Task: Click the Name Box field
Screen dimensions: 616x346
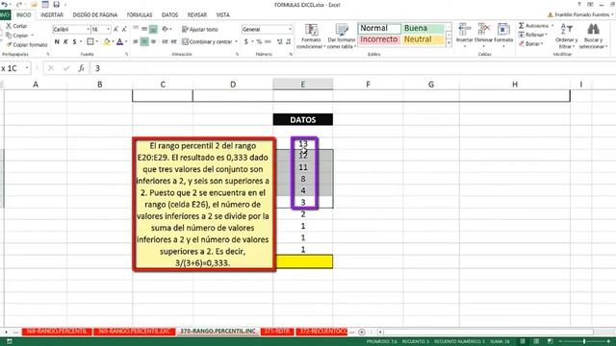Action: point(13,68)
